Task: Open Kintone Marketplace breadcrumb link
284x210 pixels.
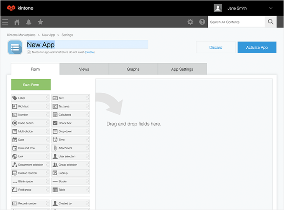Action: 21,35
